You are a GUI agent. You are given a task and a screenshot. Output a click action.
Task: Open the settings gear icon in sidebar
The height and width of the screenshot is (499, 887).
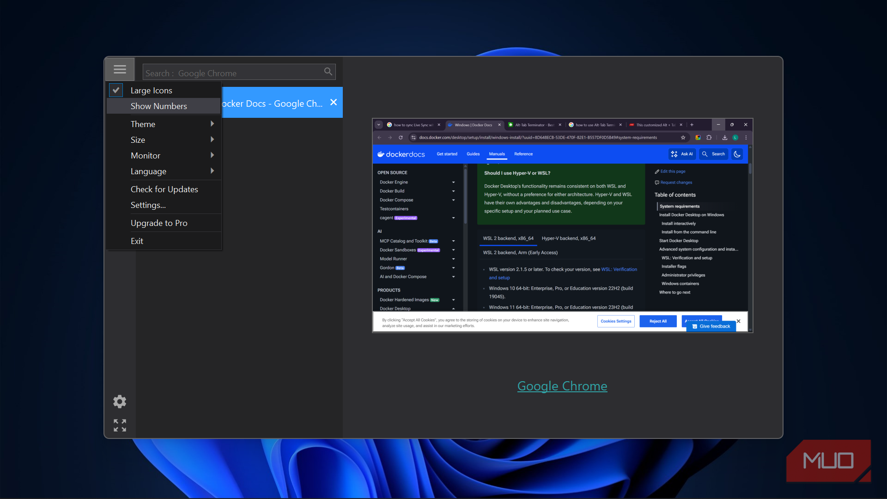pyautogui.click(x=120, y=402)
